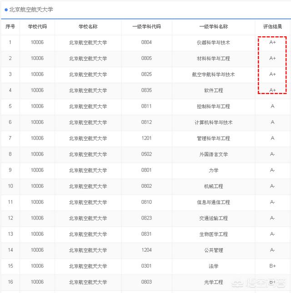
Task: Click discipline code 0825
Action: (x=146, y=74)
